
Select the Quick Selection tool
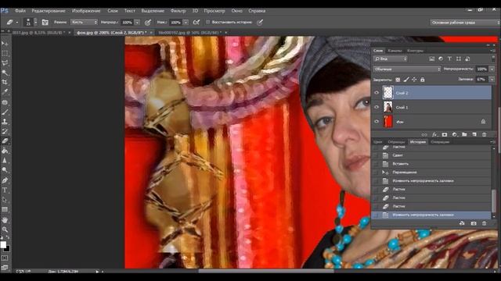click(x=5, y=73)
